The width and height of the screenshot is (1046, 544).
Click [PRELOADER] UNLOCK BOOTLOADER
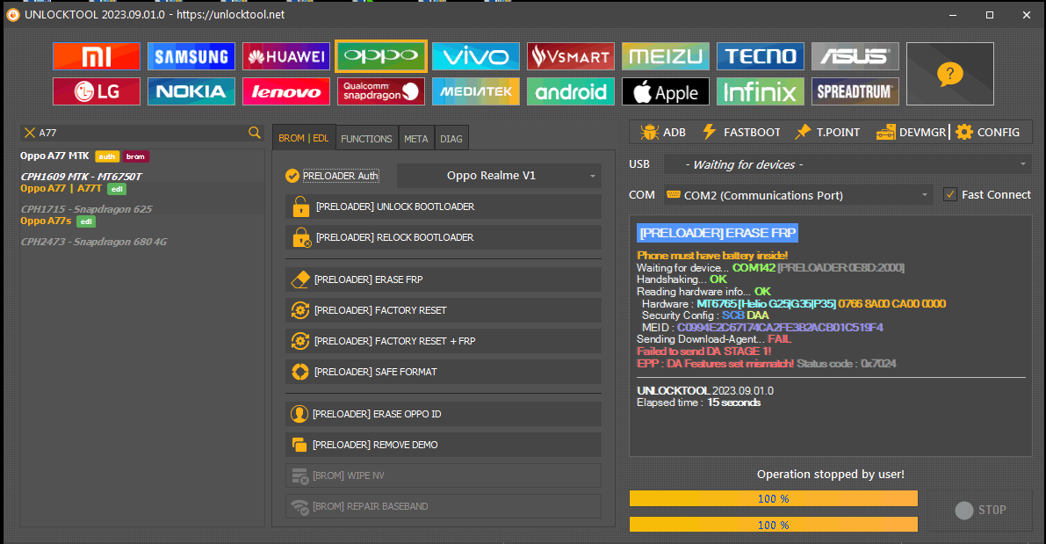point(444,207)
